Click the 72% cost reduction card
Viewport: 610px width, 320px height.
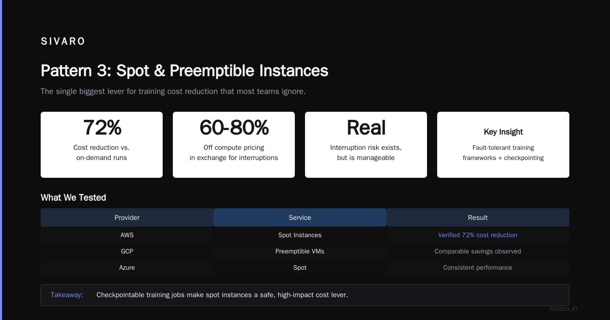click(102, 145)
